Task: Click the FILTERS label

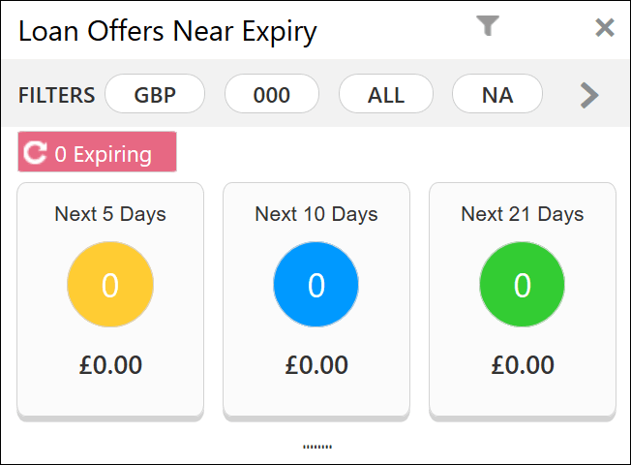Action: click(x=57, y=96)
